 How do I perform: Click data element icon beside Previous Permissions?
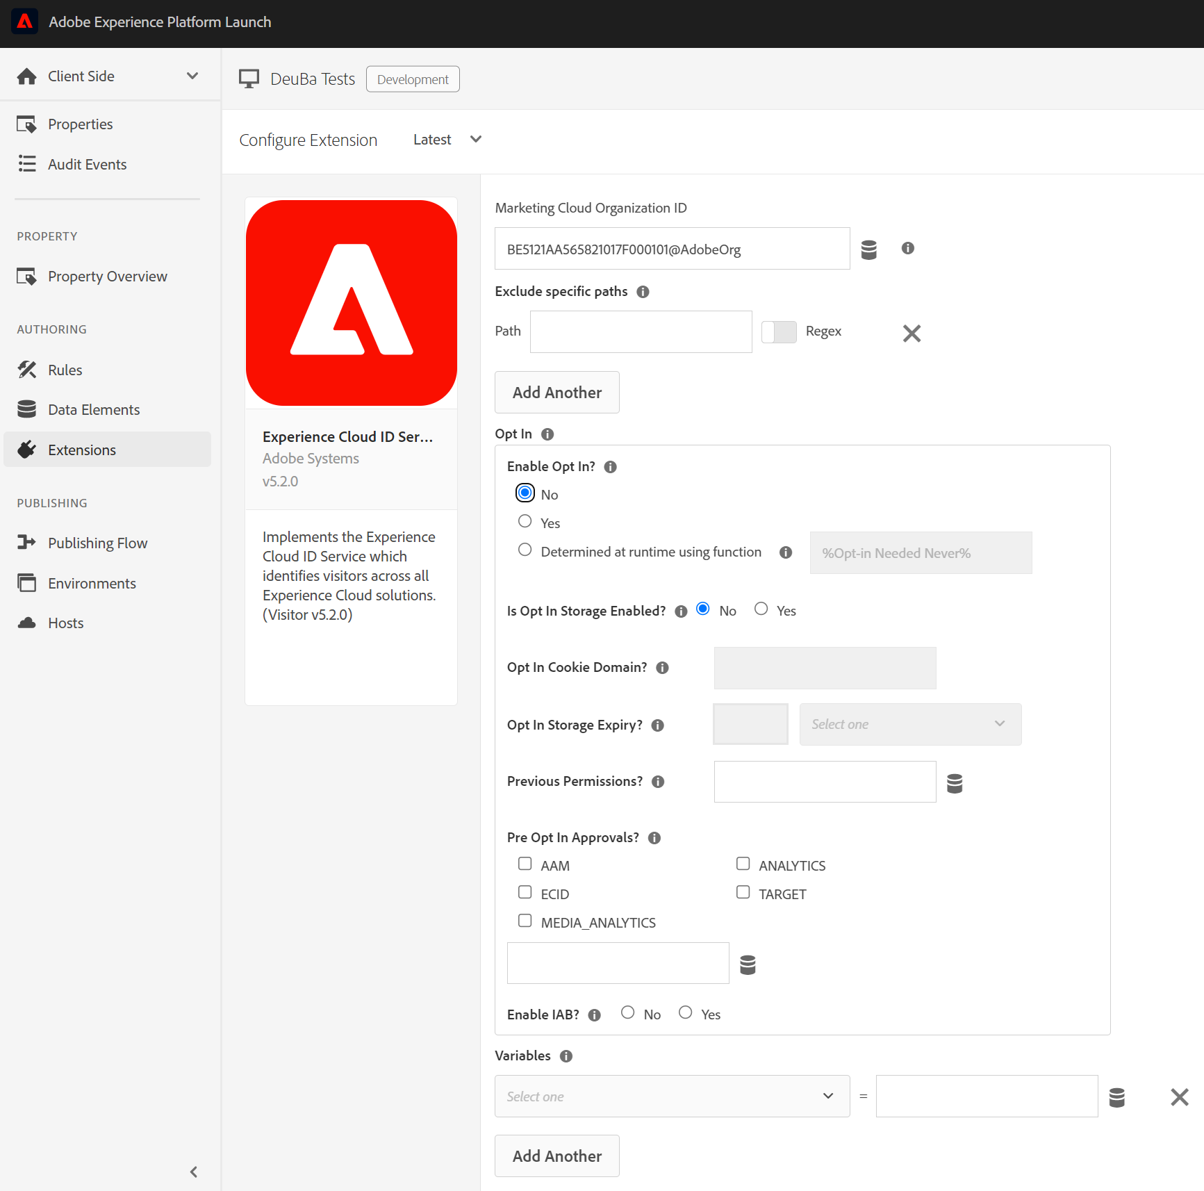coord(955,783)
